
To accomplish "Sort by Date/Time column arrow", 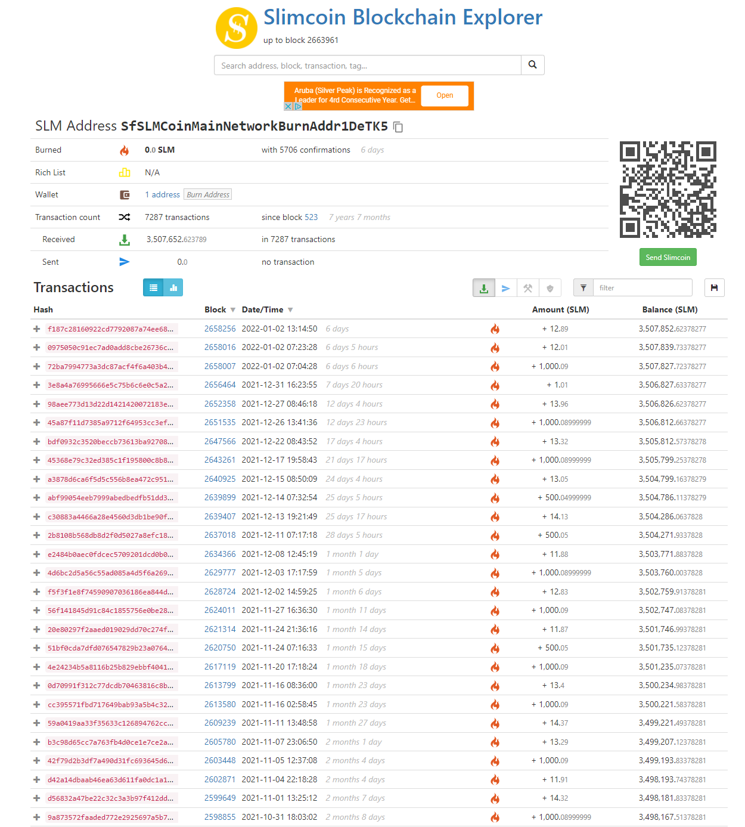I will click(x=290, y=310).
